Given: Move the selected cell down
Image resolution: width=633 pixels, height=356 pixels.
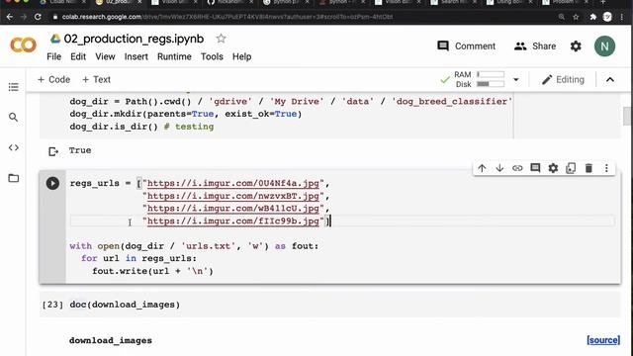Looking at the screenshot, I should [499, 168].
